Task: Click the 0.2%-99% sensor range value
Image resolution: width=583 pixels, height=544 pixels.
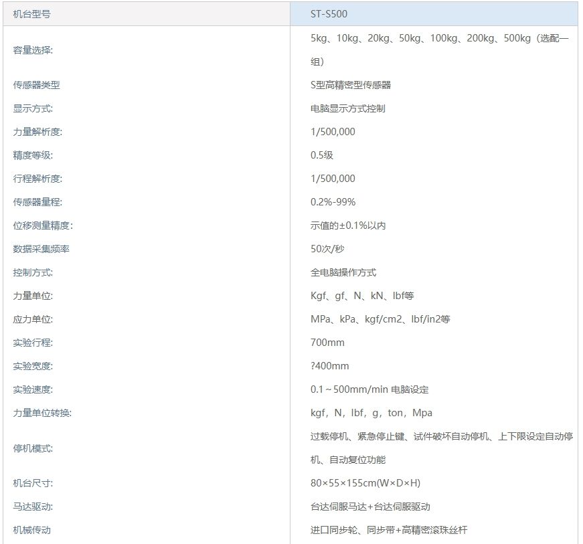Action: pyautogui.click(x=333, y=202)
